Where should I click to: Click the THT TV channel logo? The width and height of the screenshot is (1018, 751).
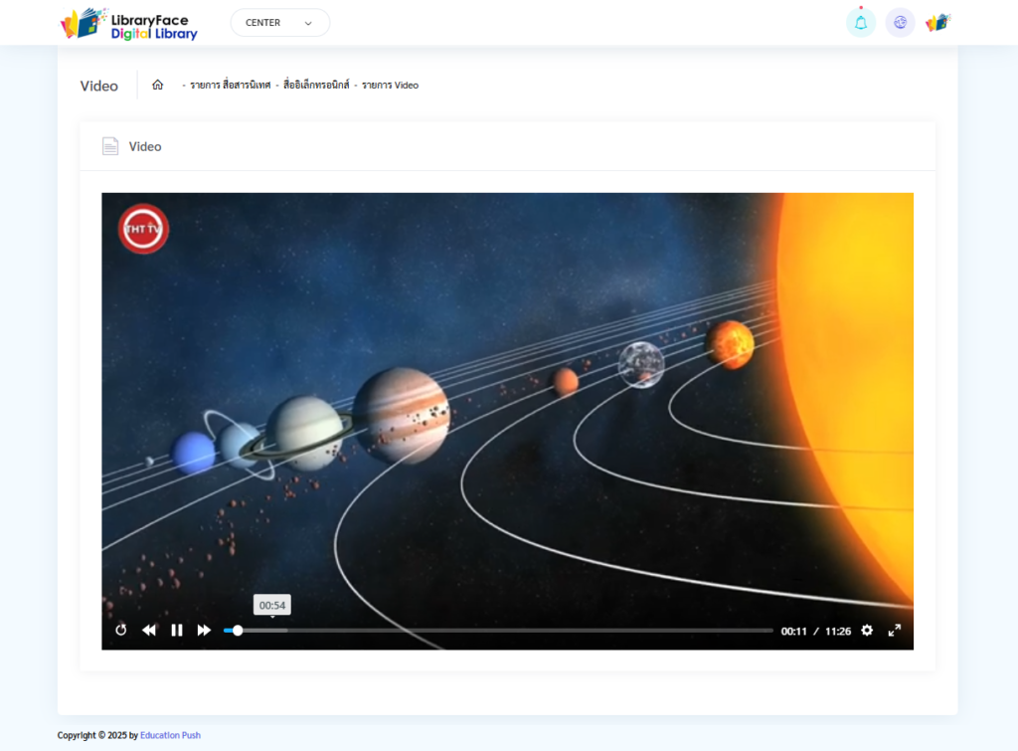pos(143,229)
